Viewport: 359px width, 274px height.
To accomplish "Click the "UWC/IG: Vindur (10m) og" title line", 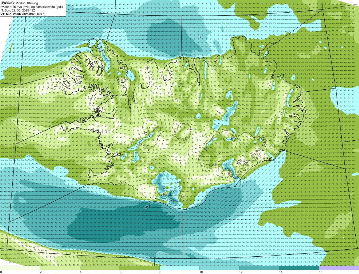I will (19, 3).
